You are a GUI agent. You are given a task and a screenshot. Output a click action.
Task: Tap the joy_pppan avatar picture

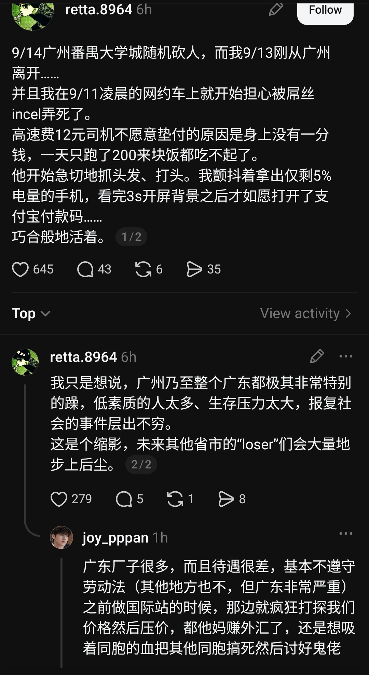pyautogui.click(x=62, y=537)
